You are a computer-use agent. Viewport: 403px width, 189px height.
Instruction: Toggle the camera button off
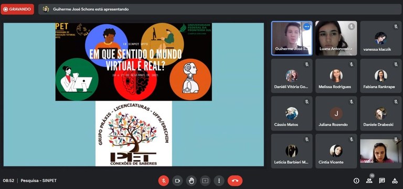[x=177, y=181]
